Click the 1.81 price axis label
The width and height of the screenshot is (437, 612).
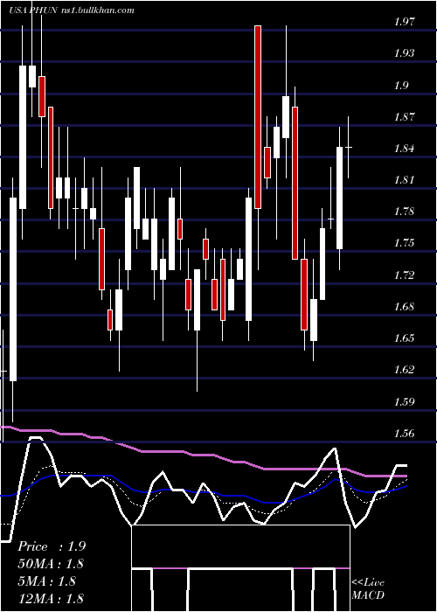[x=404, y=180]
